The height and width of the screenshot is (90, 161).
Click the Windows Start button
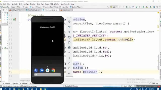pos(1,89)
